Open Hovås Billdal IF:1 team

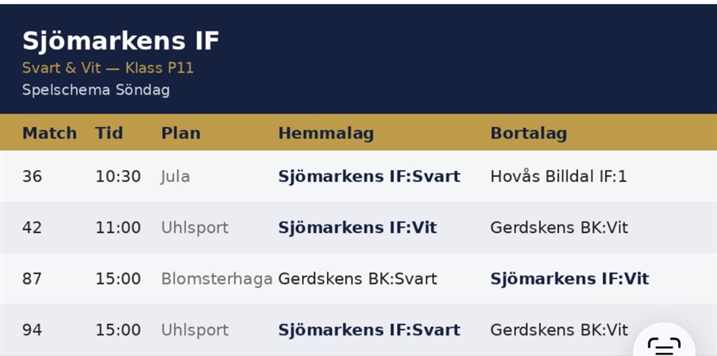[559, 176]
